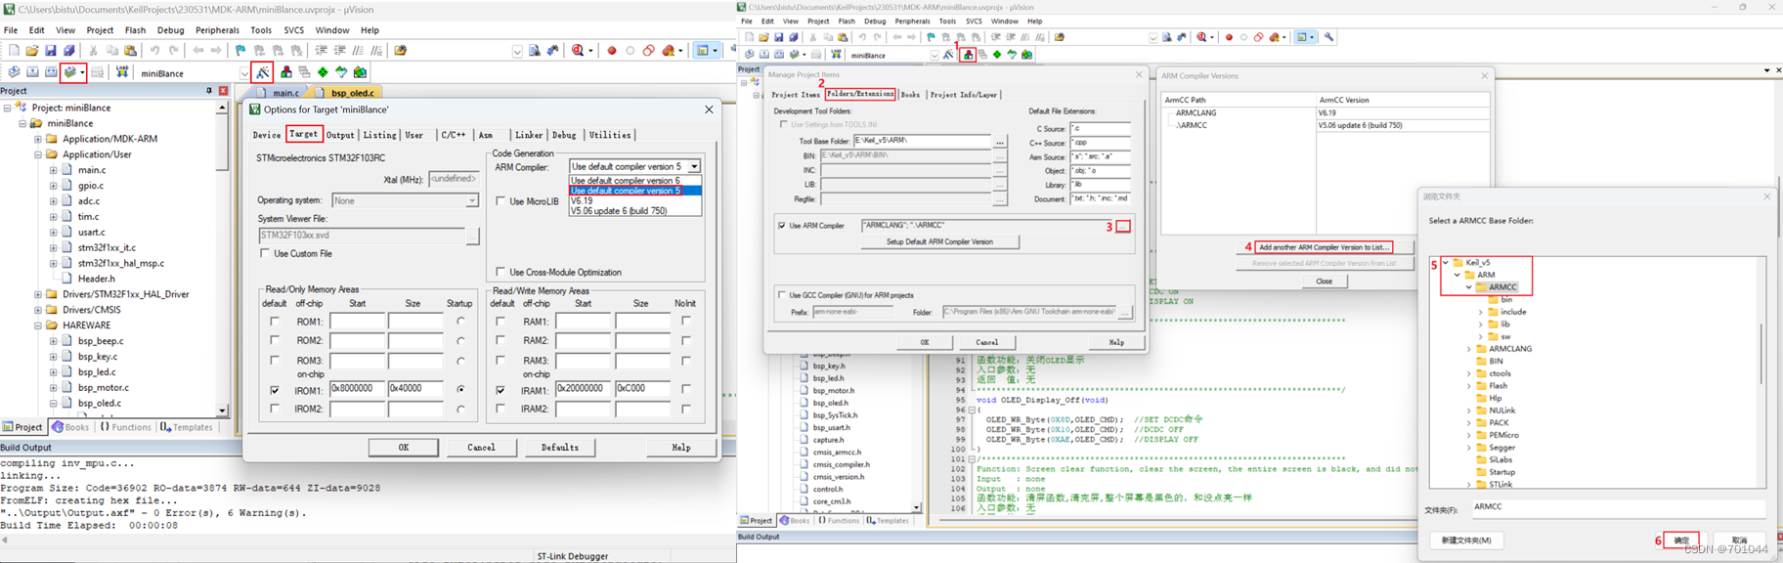Click Build Output horizontal scrollbar left arrow
Screen dimensions: 1783x563
click(5, 540)
